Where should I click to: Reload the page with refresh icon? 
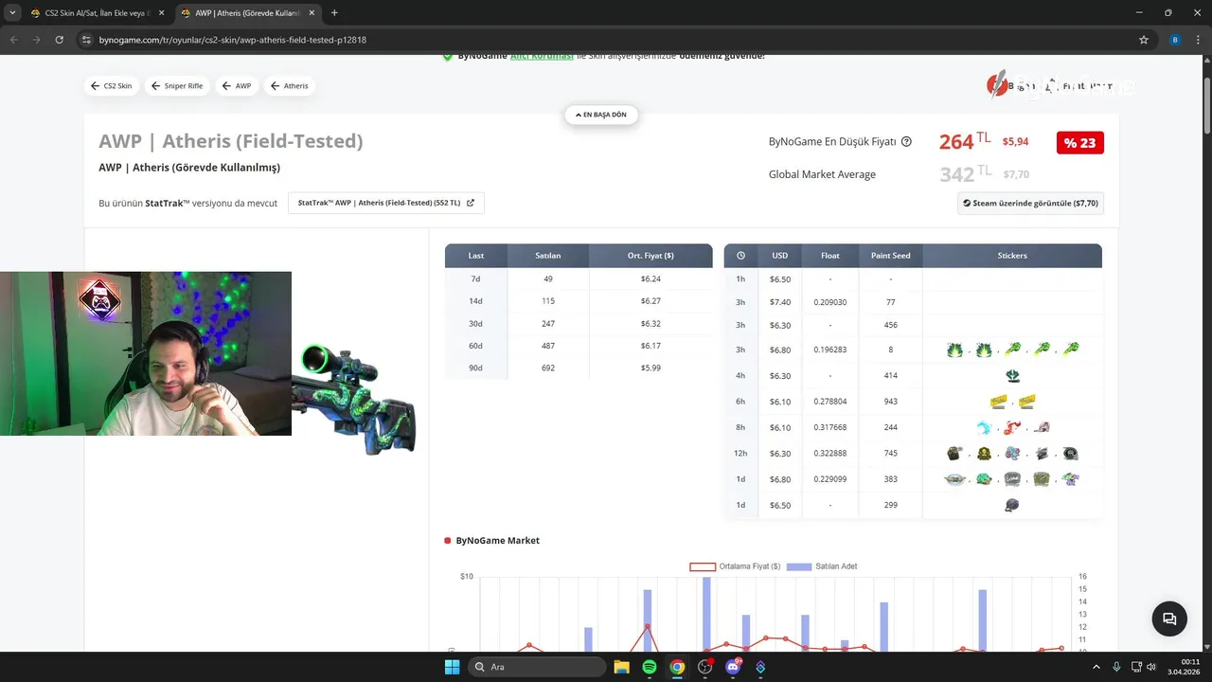(x=60, y=40)
